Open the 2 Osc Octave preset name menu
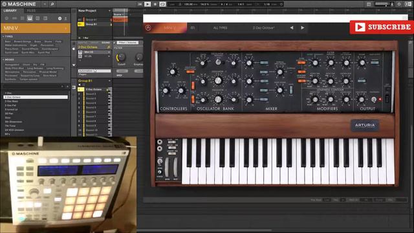Image resolution: width=414 pixels, height=233 pixels. pos(263,28)
